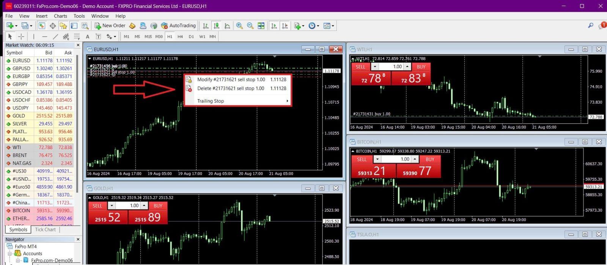Image resolution: width=607 pixels, height=265 pixels.
Task: Open volume dropdown in GOLD one-click panel
Action: click(112, 206)
